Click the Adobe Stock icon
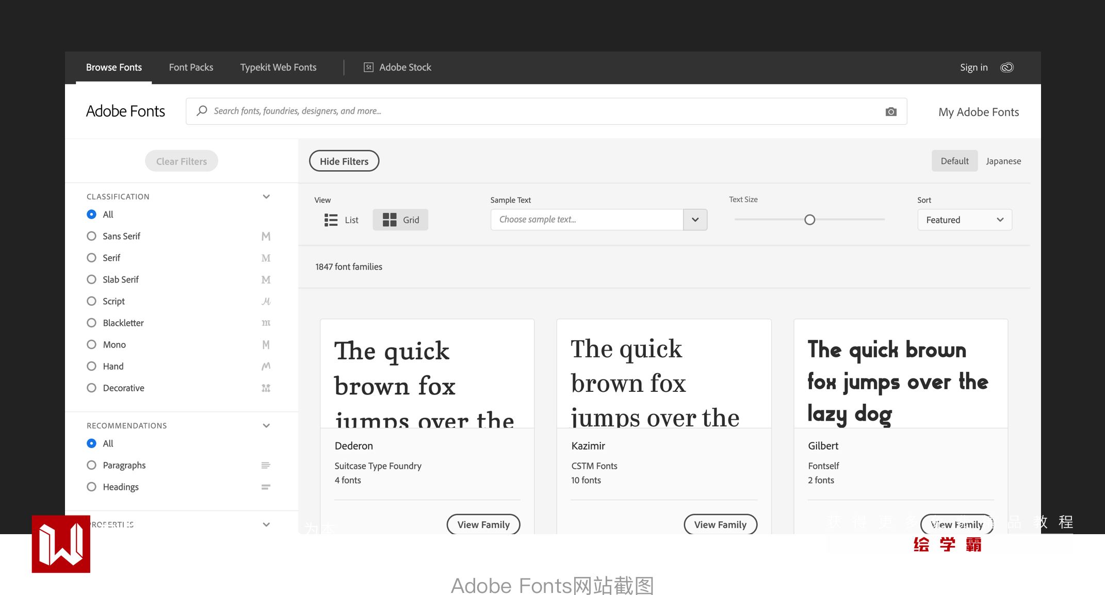This screenshot has width=1105, height=595. tap(368, 68)
